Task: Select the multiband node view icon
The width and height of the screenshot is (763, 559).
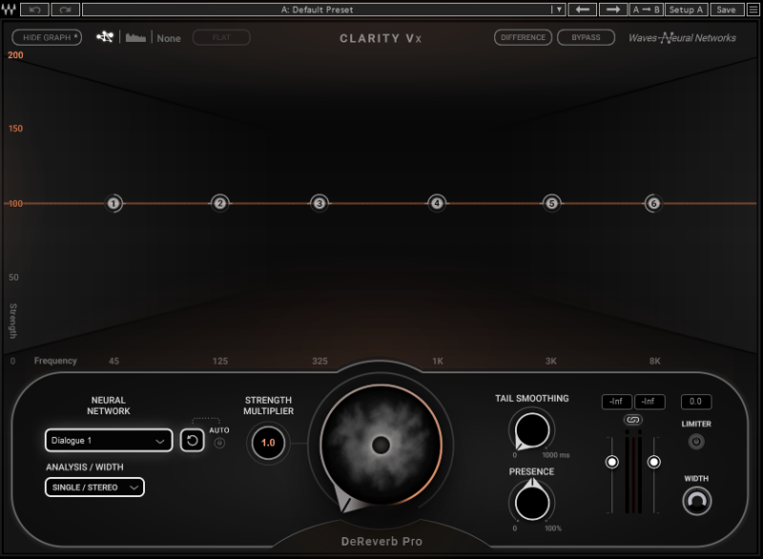Action: click(106, 38)
